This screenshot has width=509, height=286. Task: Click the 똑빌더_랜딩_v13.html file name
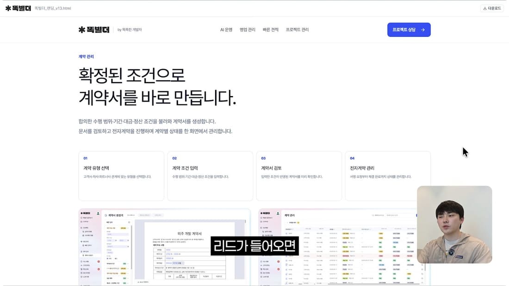click(53, 8)
